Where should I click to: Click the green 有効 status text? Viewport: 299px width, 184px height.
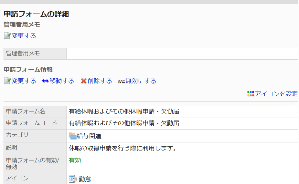tap(75, 160)
